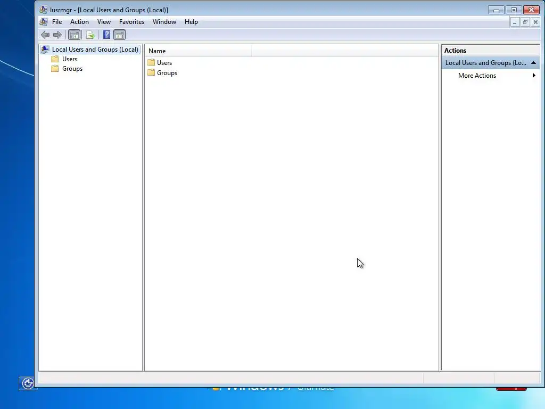Sort by the Name column header
Viewport: 545px width, 409px height.
click(x=199, y=51)
